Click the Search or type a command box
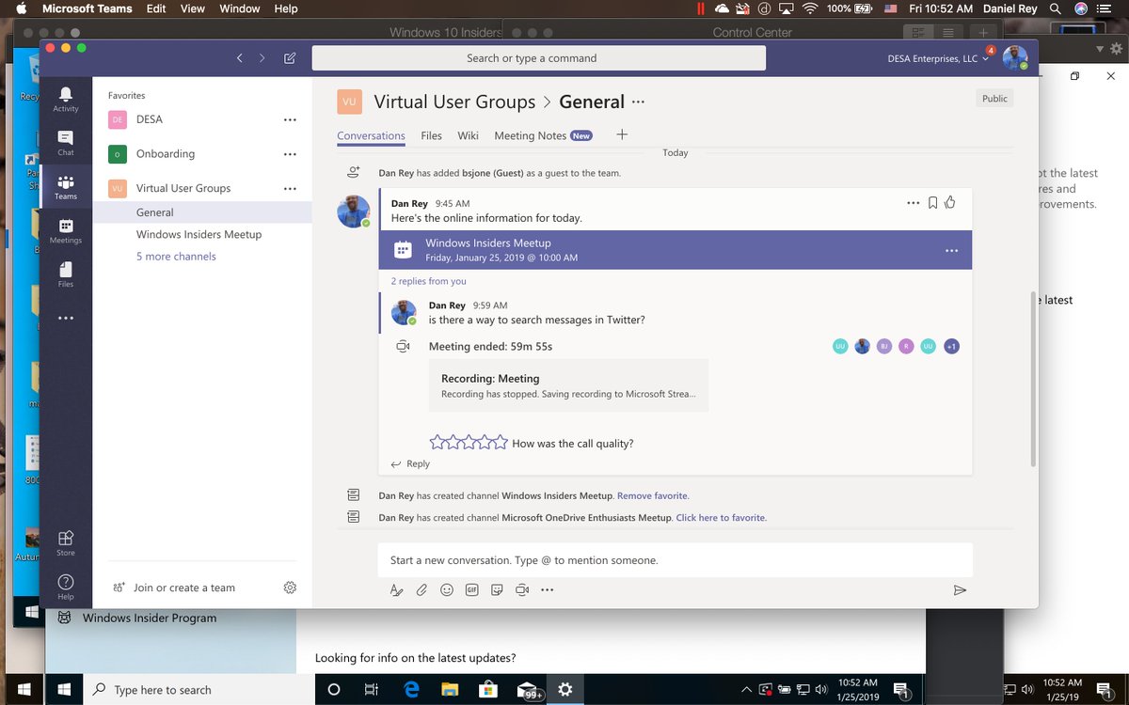1129x705 pixels. (x=539, y=58)
